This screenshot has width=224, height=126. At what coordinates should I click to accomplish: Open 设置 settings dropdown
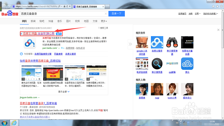click(x=197, y=13)
